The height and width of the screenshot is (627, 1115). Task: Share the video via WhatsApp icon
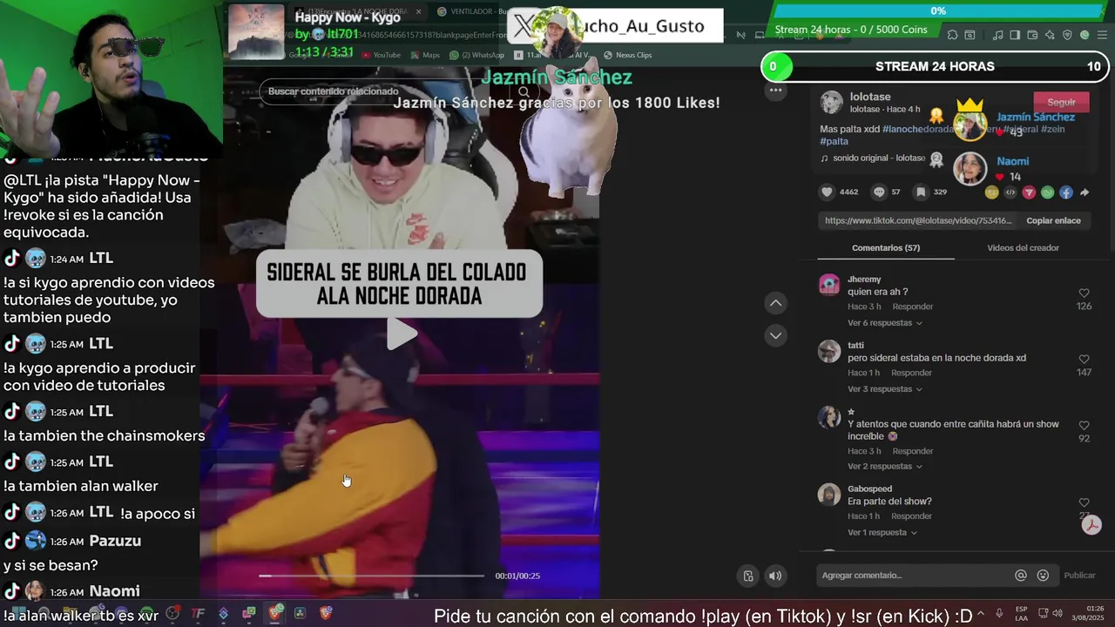coord(1047,192)
